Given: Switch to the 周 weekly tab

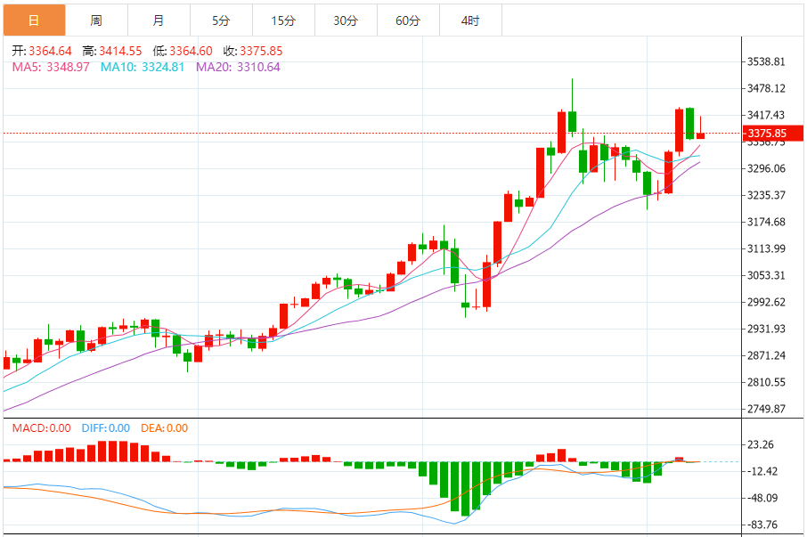Looking at the screenshot, I should point(96,20).
